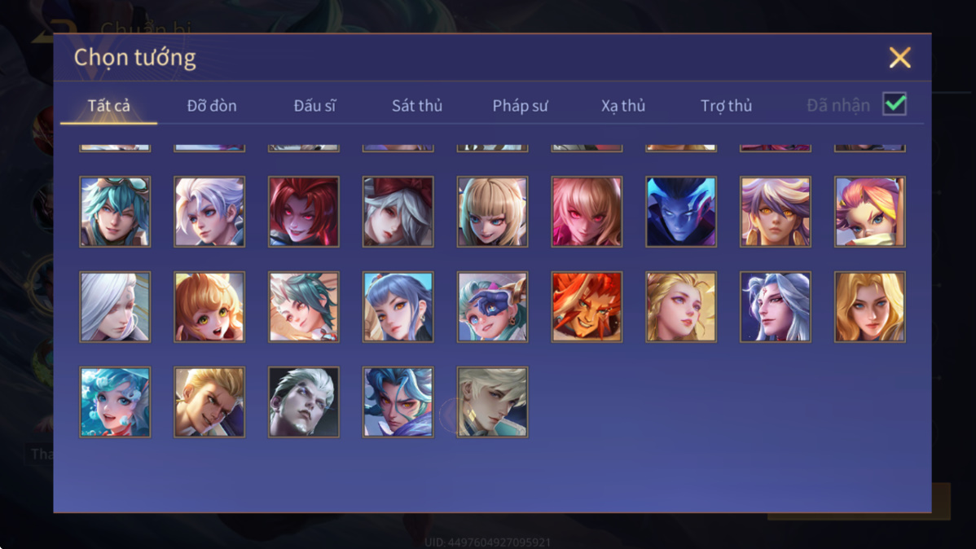
Task: Show the Pháp sư heroes tab
Action: [521, 106]
